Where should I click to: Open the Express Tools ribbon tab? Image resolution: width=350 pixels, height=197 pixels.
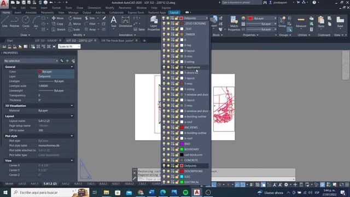point(136,13)
